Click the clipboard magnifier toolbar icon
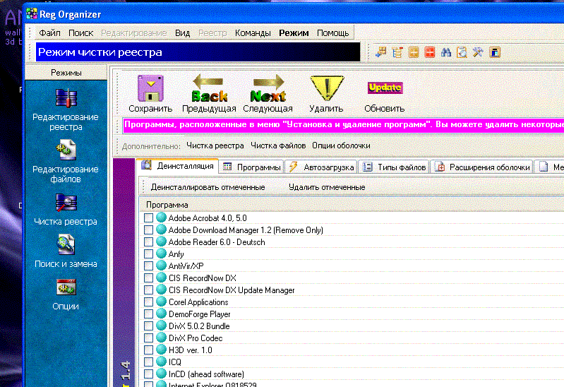The width and height of the screenshot is (564, 387). pyautogui.click(x=462, y=52)
